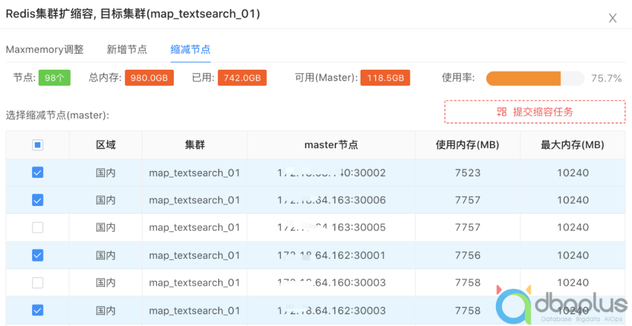This screenshot has height=326, width=632.
Task: Click map_textsearch_01 in the :30002 row
Action: click(194, 173)
